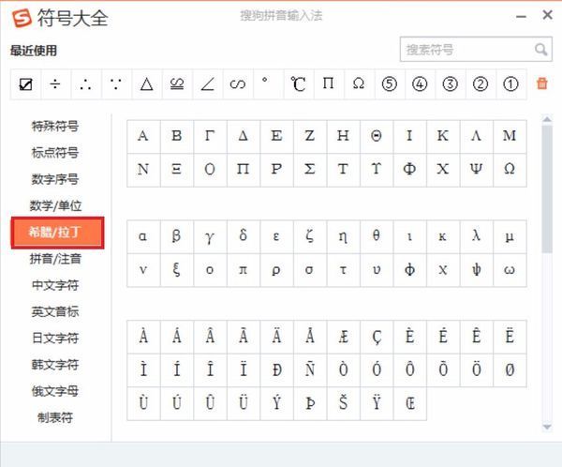This screenshot has height=467, width=562.
Task: Choose the degree Celsius symbol ℃
Action: click(x=298, y=84)
